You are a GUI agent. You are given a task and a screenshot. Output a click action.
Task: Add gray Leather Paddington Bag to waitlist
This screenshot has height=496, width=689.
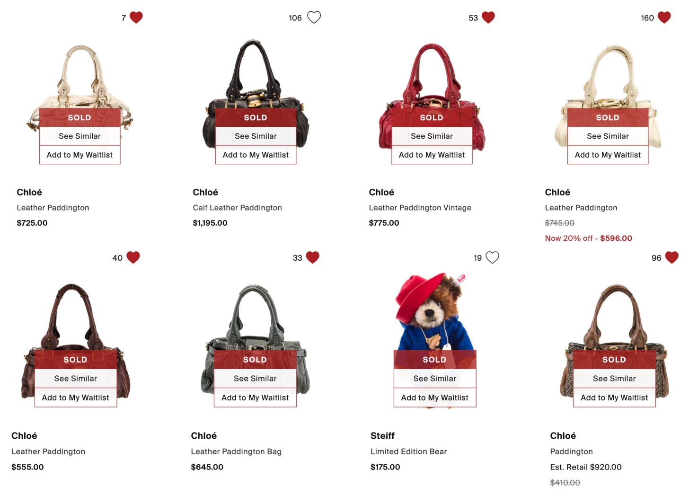tap(255, 398)
